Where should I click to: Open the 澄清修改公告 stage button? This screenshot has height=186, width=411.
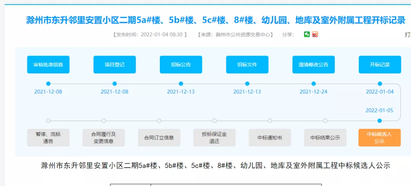(314, 64)
